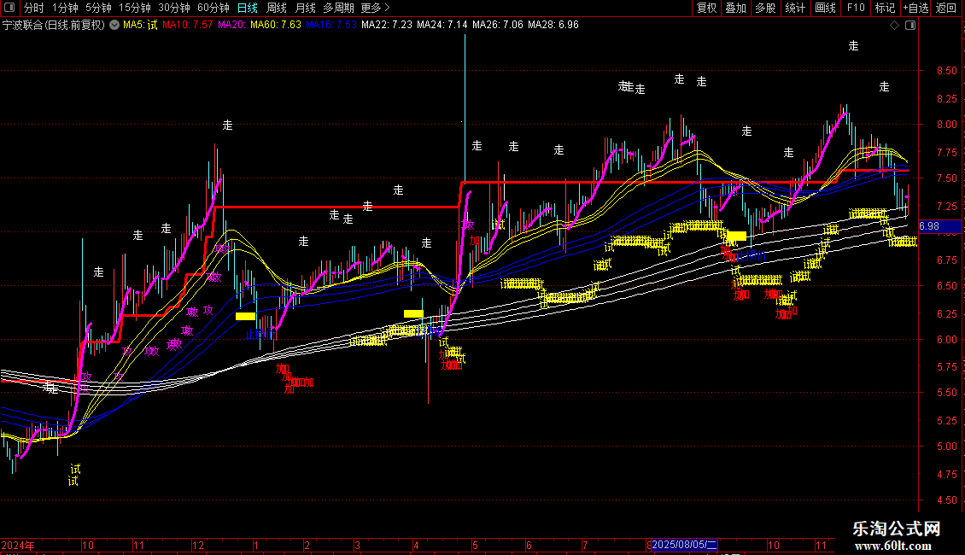Click the 5.00 price axis label
Screen dimensions: 965x555
(x=946, y=447)
